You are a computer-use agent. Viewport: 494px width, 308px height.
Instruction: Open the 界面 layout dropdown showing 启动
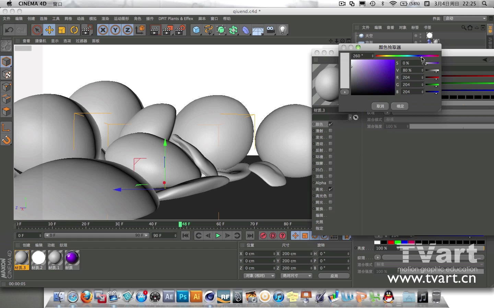[x=465, y=18]
